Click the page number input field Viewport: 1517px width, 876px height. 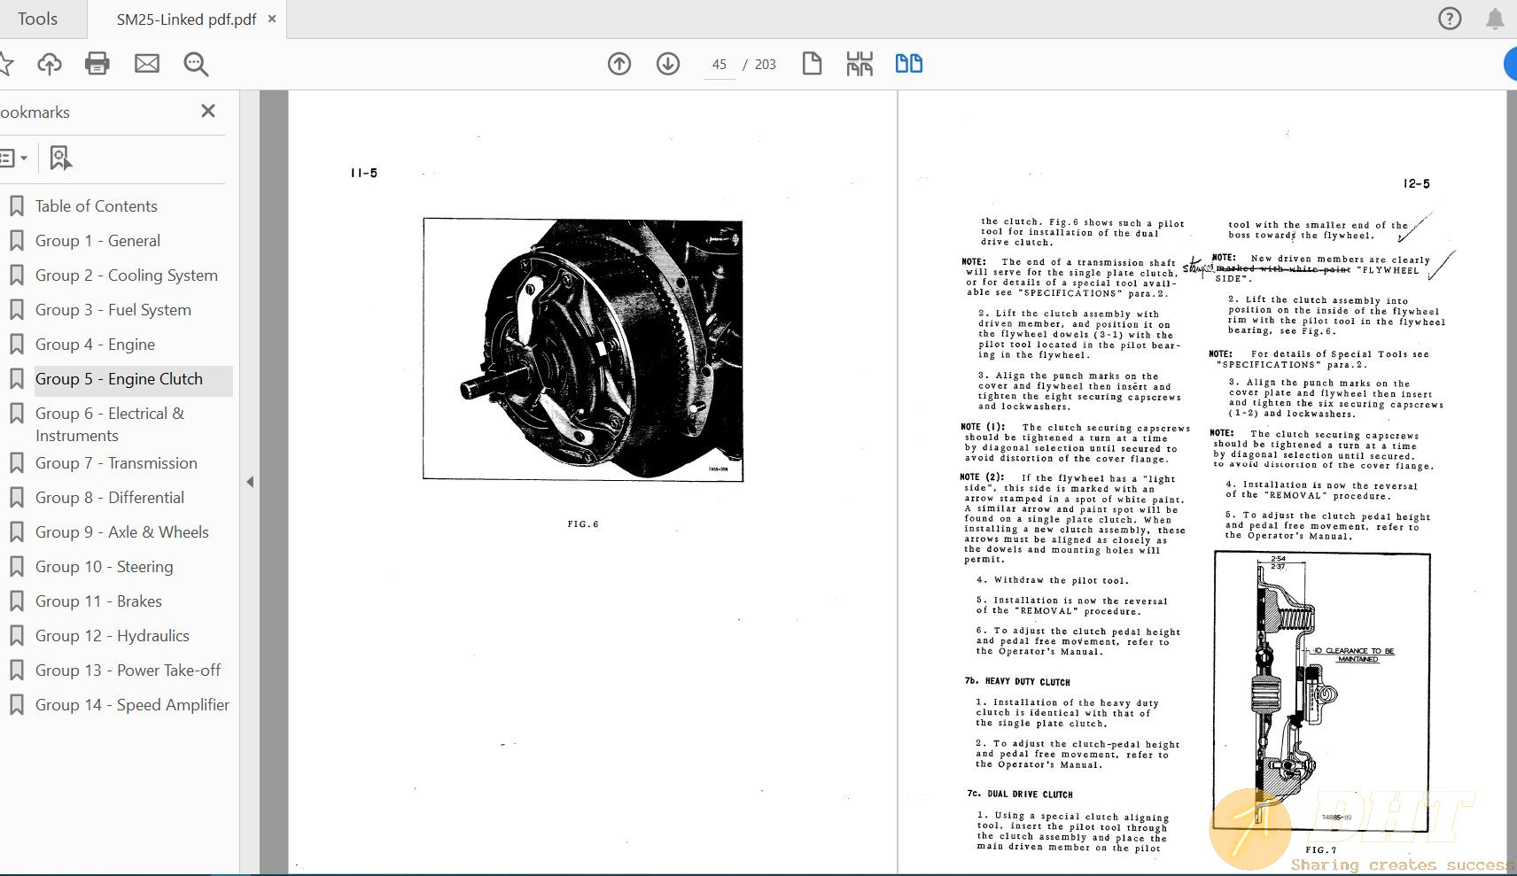click(719, 65)
